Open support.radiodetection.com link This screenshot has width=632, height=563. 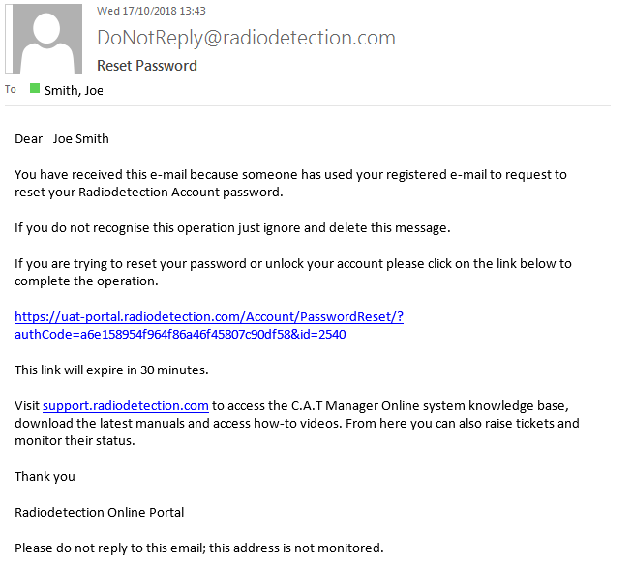[126, 405]
